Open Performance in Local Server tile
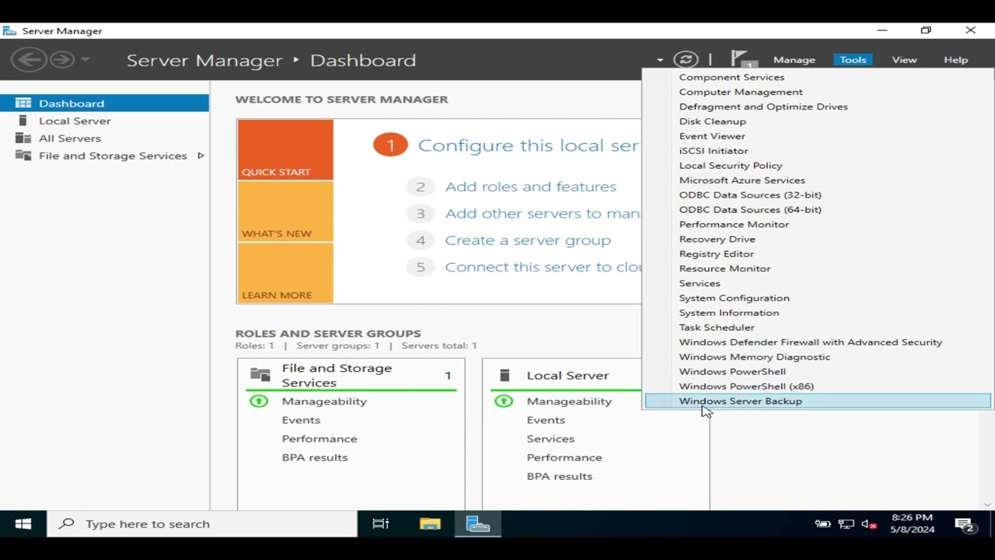Viewport: 995px width, 560px height. click(x=564, y=457)
